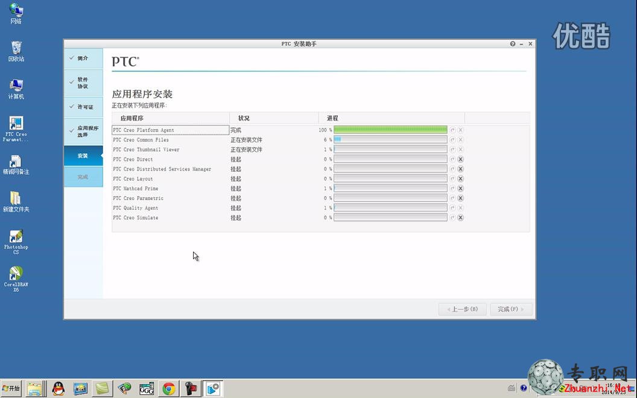Click the retry icon for PTC Creo Parametric
This screenshot has width=637, height=398.
coord(452,198)
